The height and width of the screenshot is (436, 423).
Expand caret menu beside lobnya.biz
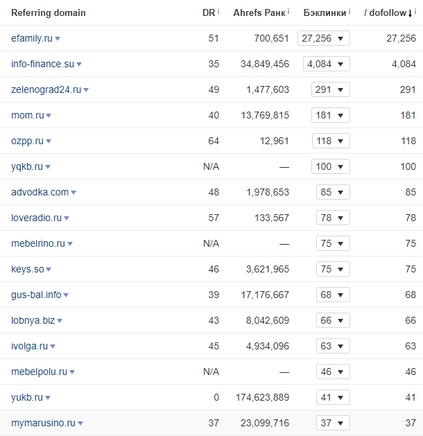coord(60,321)
